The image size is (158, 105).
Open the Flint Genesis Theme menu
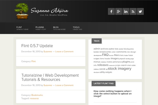coord(22,28)
